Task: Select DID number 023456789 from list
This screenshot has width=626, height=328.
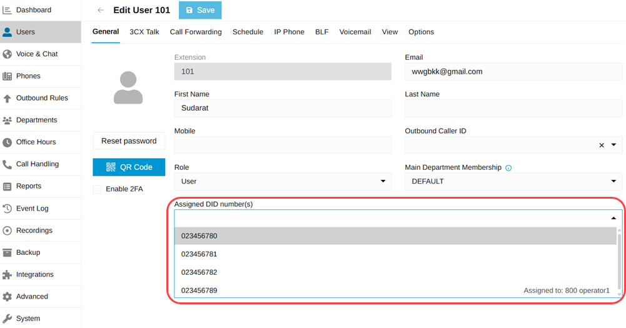Action: point(395,290)
